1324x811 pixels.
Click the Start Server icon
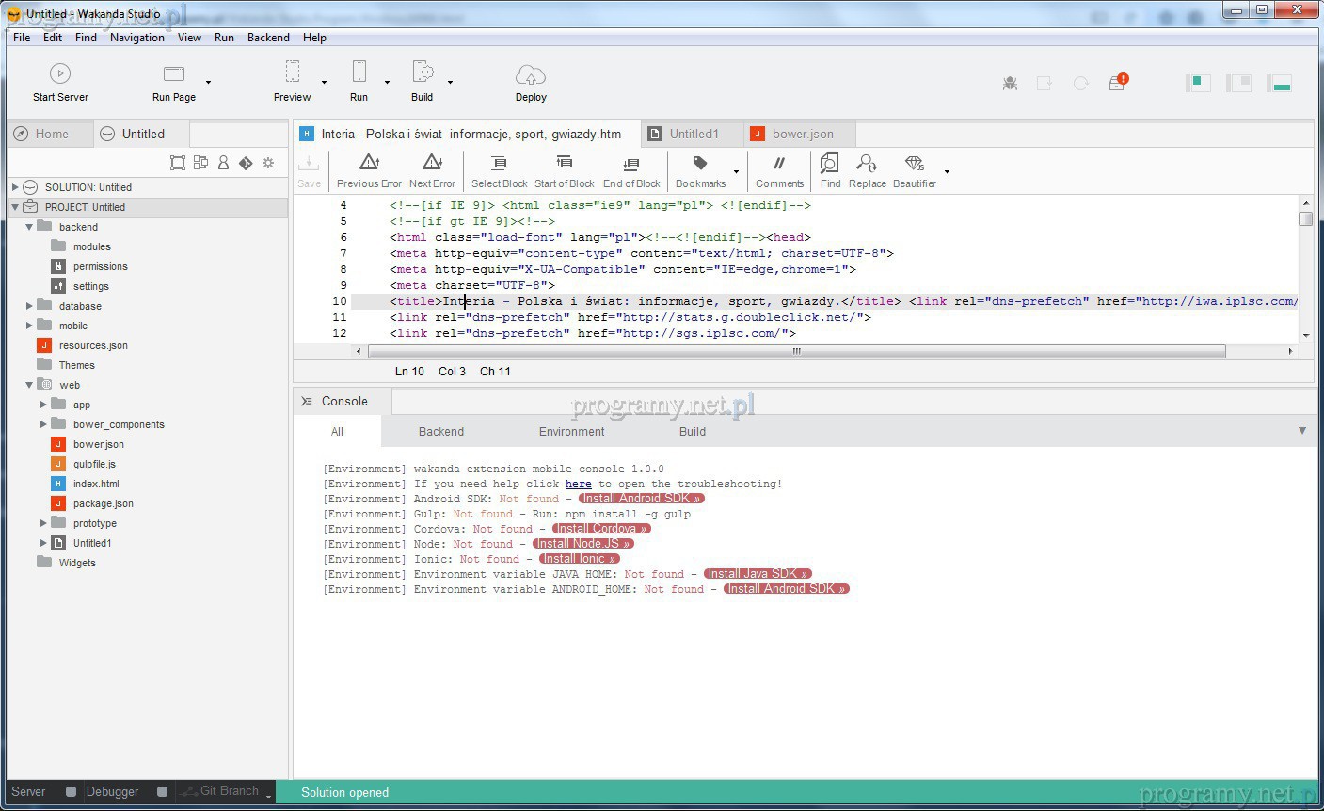60,73
